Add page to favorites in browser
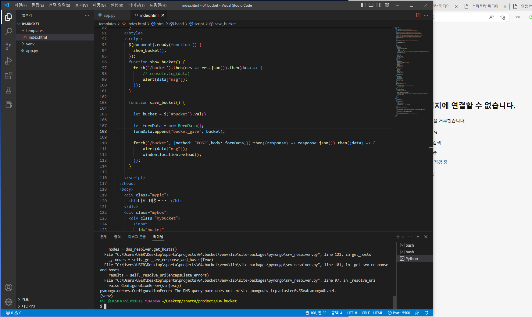Image resolution: width=532 pixels, height=317 pixels. pyautogui.click(x=503, y=17)
